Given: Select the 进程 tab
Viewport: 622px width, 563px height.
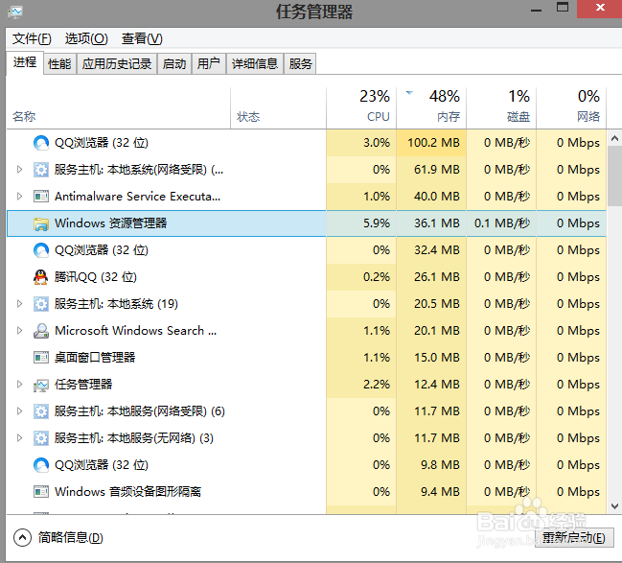Looking at the screenshot, I should [x=25, y=62].
